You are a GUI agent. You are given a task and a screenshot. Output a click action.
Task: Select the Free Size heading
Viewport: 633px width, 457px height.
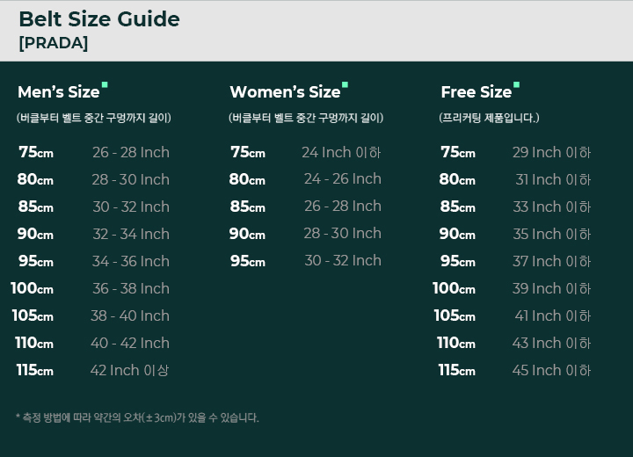point(476,92)
